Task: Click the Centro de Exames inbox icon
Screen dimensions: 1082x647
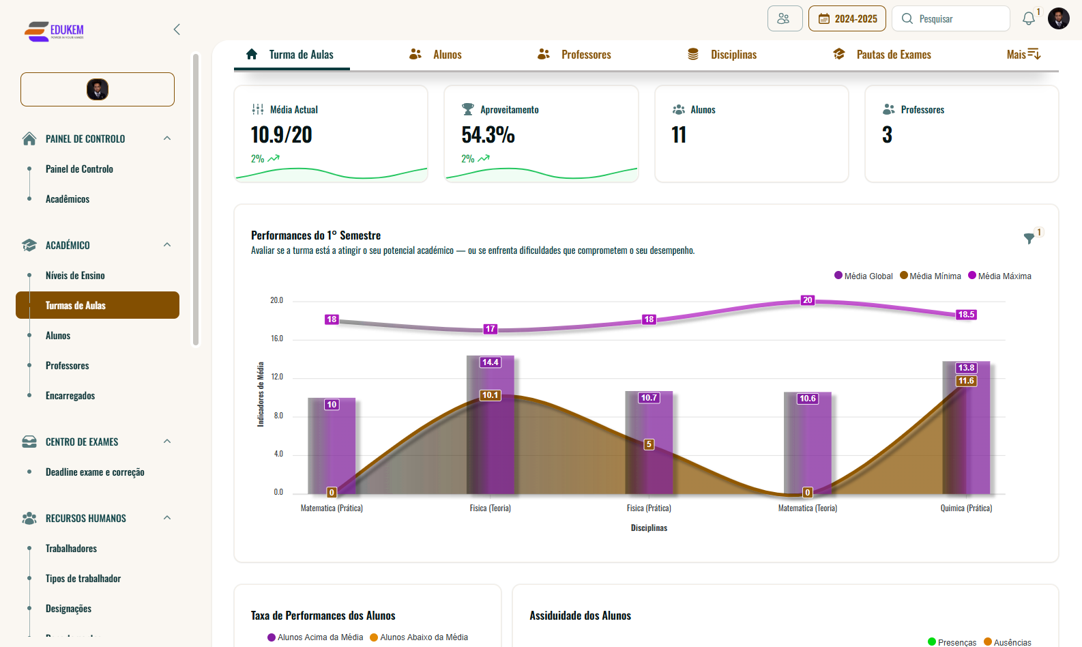Action: coord(29,442)
